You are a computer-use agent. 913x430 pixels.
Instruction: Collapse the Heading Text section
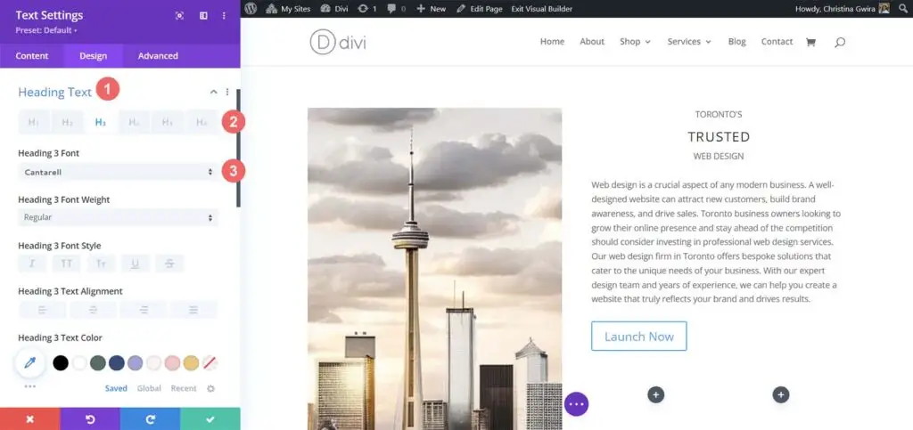point(214,92)
